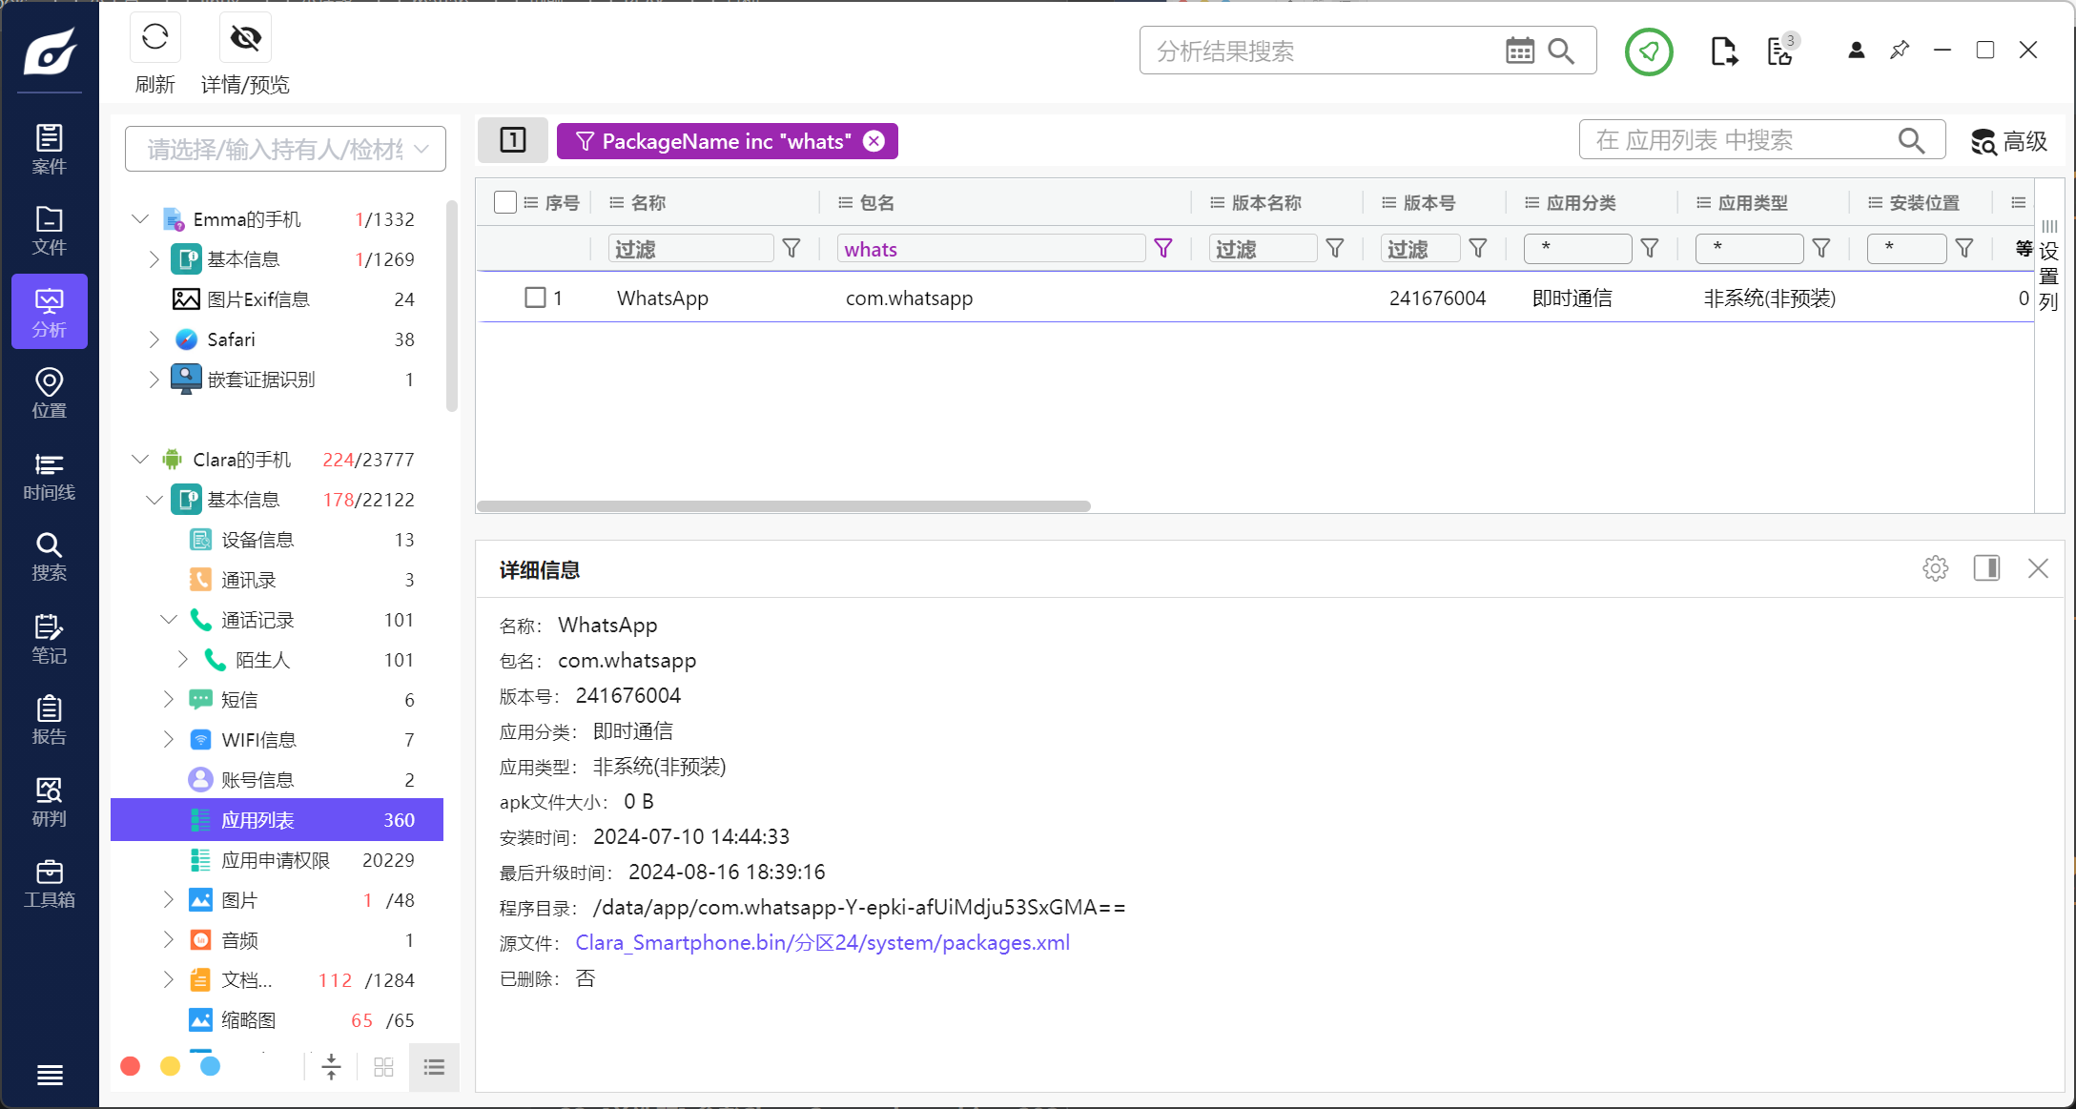The height and width of the screenshot is (1109, 2076).
Task: Select 应用申请权限 in the tree
Action: 275,860
